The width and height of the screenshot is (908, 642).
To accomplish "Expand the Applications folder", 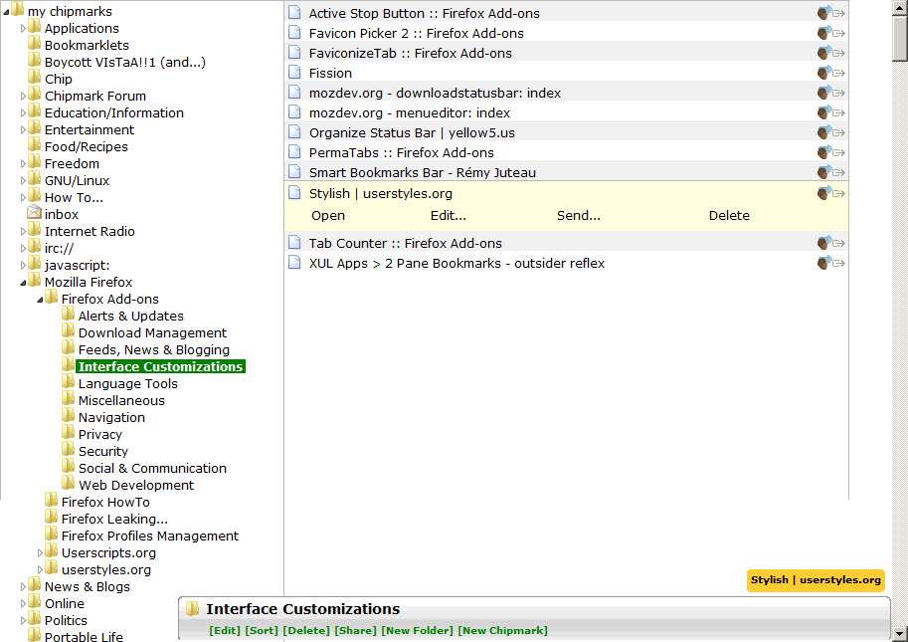I will click(23, 29).
